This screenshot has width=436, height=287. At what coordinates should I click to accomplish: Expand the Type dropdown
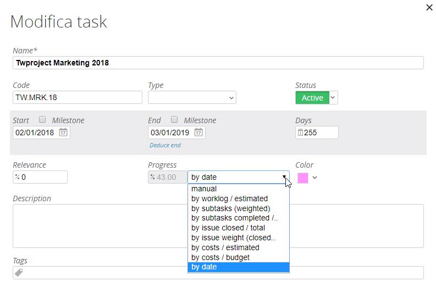(192, 98)
